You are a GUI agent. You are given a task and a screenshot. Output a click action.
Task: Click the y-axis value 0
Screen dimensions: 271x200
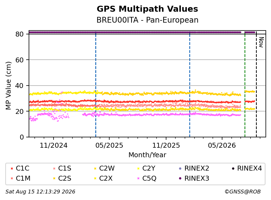[22, 137]
